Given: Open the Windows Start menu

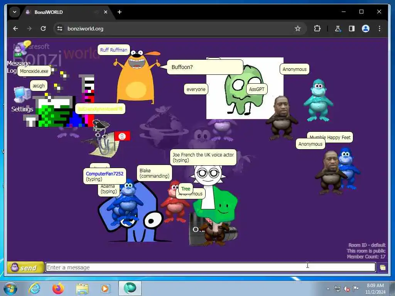Looking at the screenshot, I should coord(10,288).
